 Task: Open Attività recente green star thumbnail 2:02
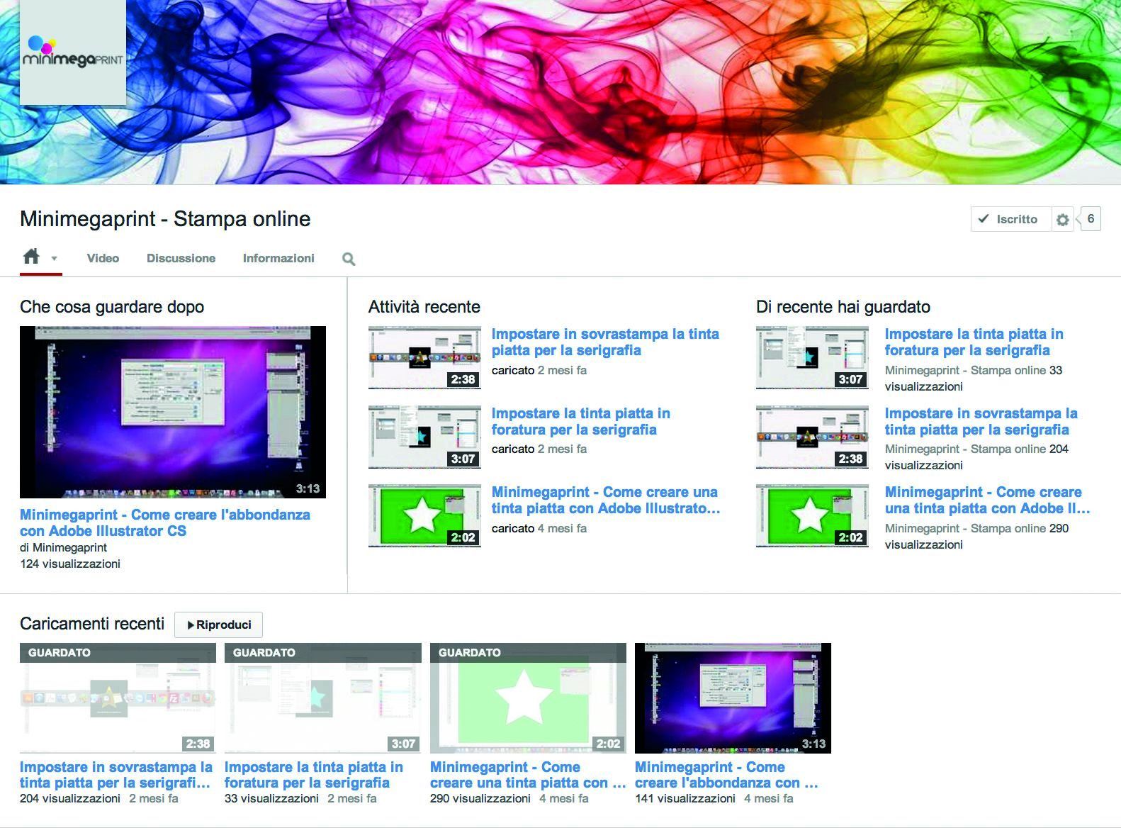[x=424, y=516]
